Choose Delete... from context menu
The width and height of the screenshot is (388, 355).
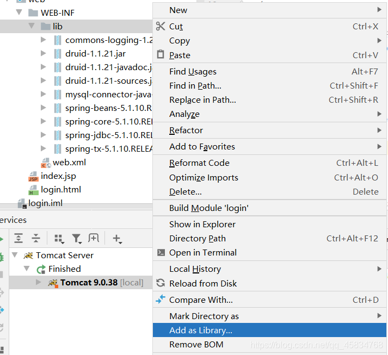click(269, 191)
